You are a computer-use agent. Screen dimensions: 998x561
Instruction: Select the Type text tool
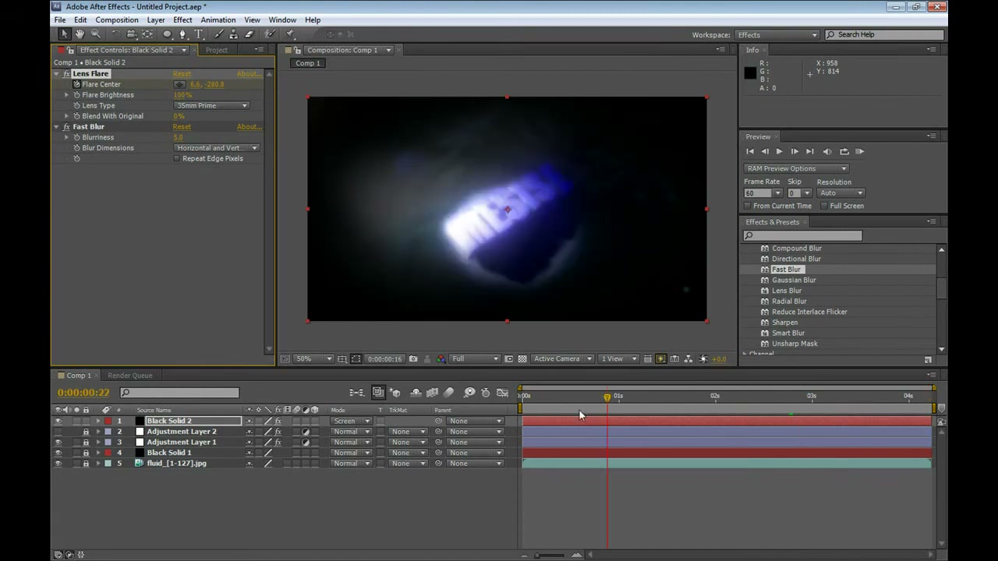tap(199, 34)
